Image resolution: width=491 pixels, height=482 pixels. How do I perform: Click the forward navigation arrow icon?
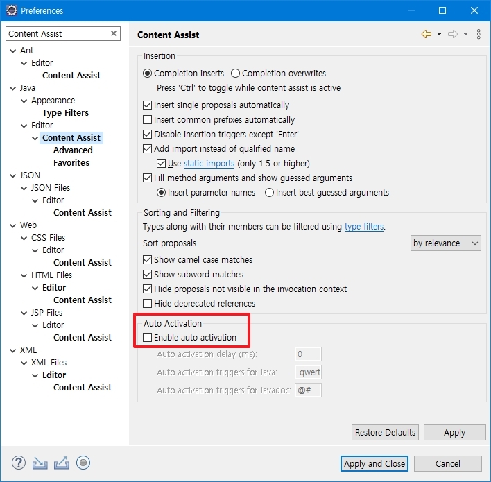pyautogui.click(x=453, y=34)
